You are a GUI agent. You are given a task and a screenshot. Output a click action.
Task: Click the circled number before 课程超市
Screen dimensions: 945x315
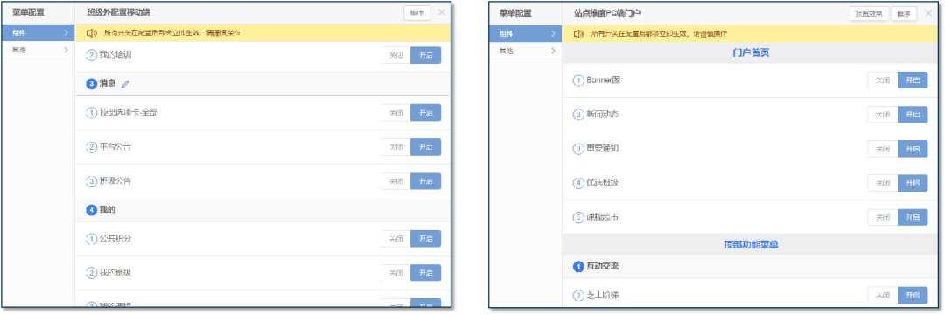click(x=578, y=217)
